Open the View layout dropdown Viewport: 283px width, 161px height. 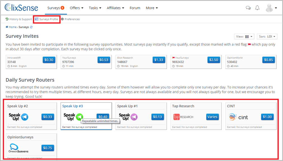(244, 36)
